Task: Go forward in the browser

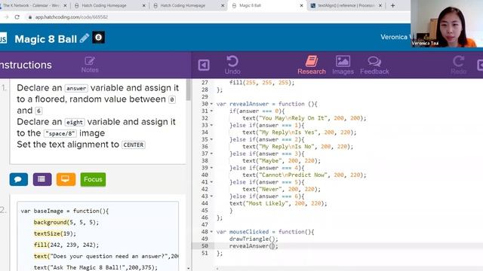Action: pos(6,17)
